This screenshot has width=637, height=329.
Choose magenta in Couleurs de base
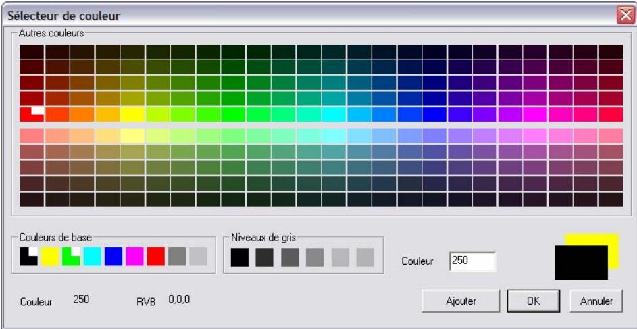134,257
